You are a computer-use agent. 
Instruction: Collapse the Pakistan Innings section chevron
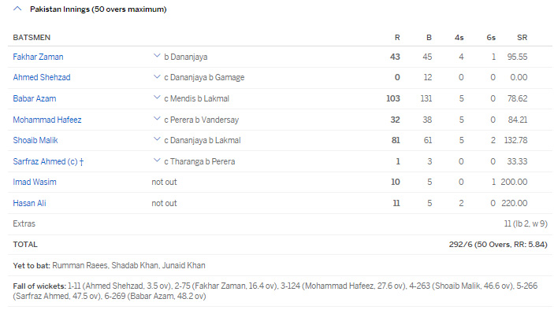click(x=17, y=9)
